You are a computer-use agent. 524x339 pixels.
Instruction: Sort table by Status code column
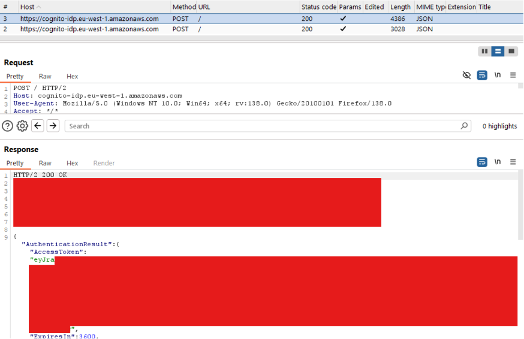[318, 7]
